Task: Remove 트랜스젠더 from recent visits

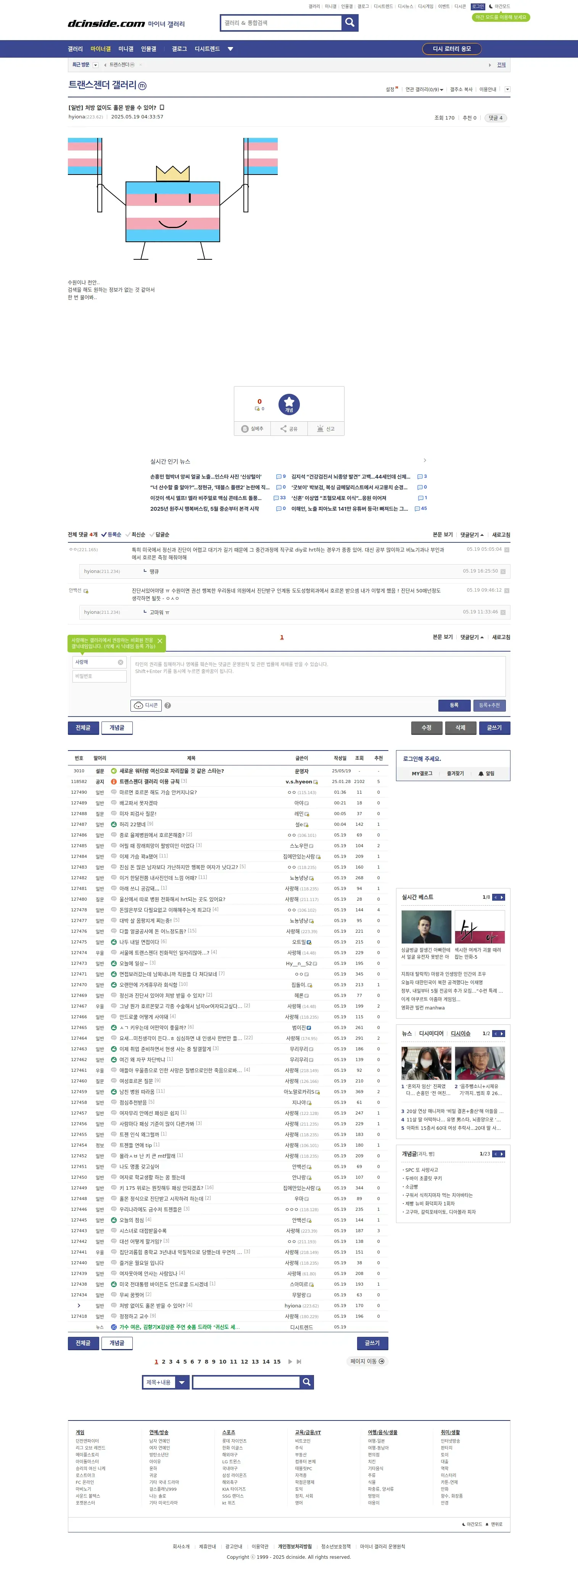Action: [x=140, y=65]
